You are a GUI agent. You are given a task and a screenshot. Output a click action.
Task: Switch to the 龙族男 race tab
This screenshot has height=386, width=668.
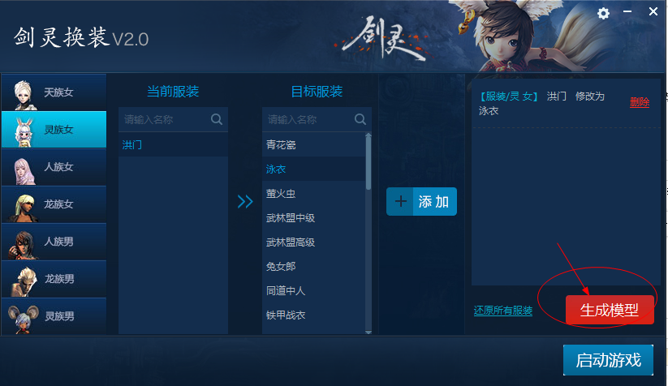[54, 279]
